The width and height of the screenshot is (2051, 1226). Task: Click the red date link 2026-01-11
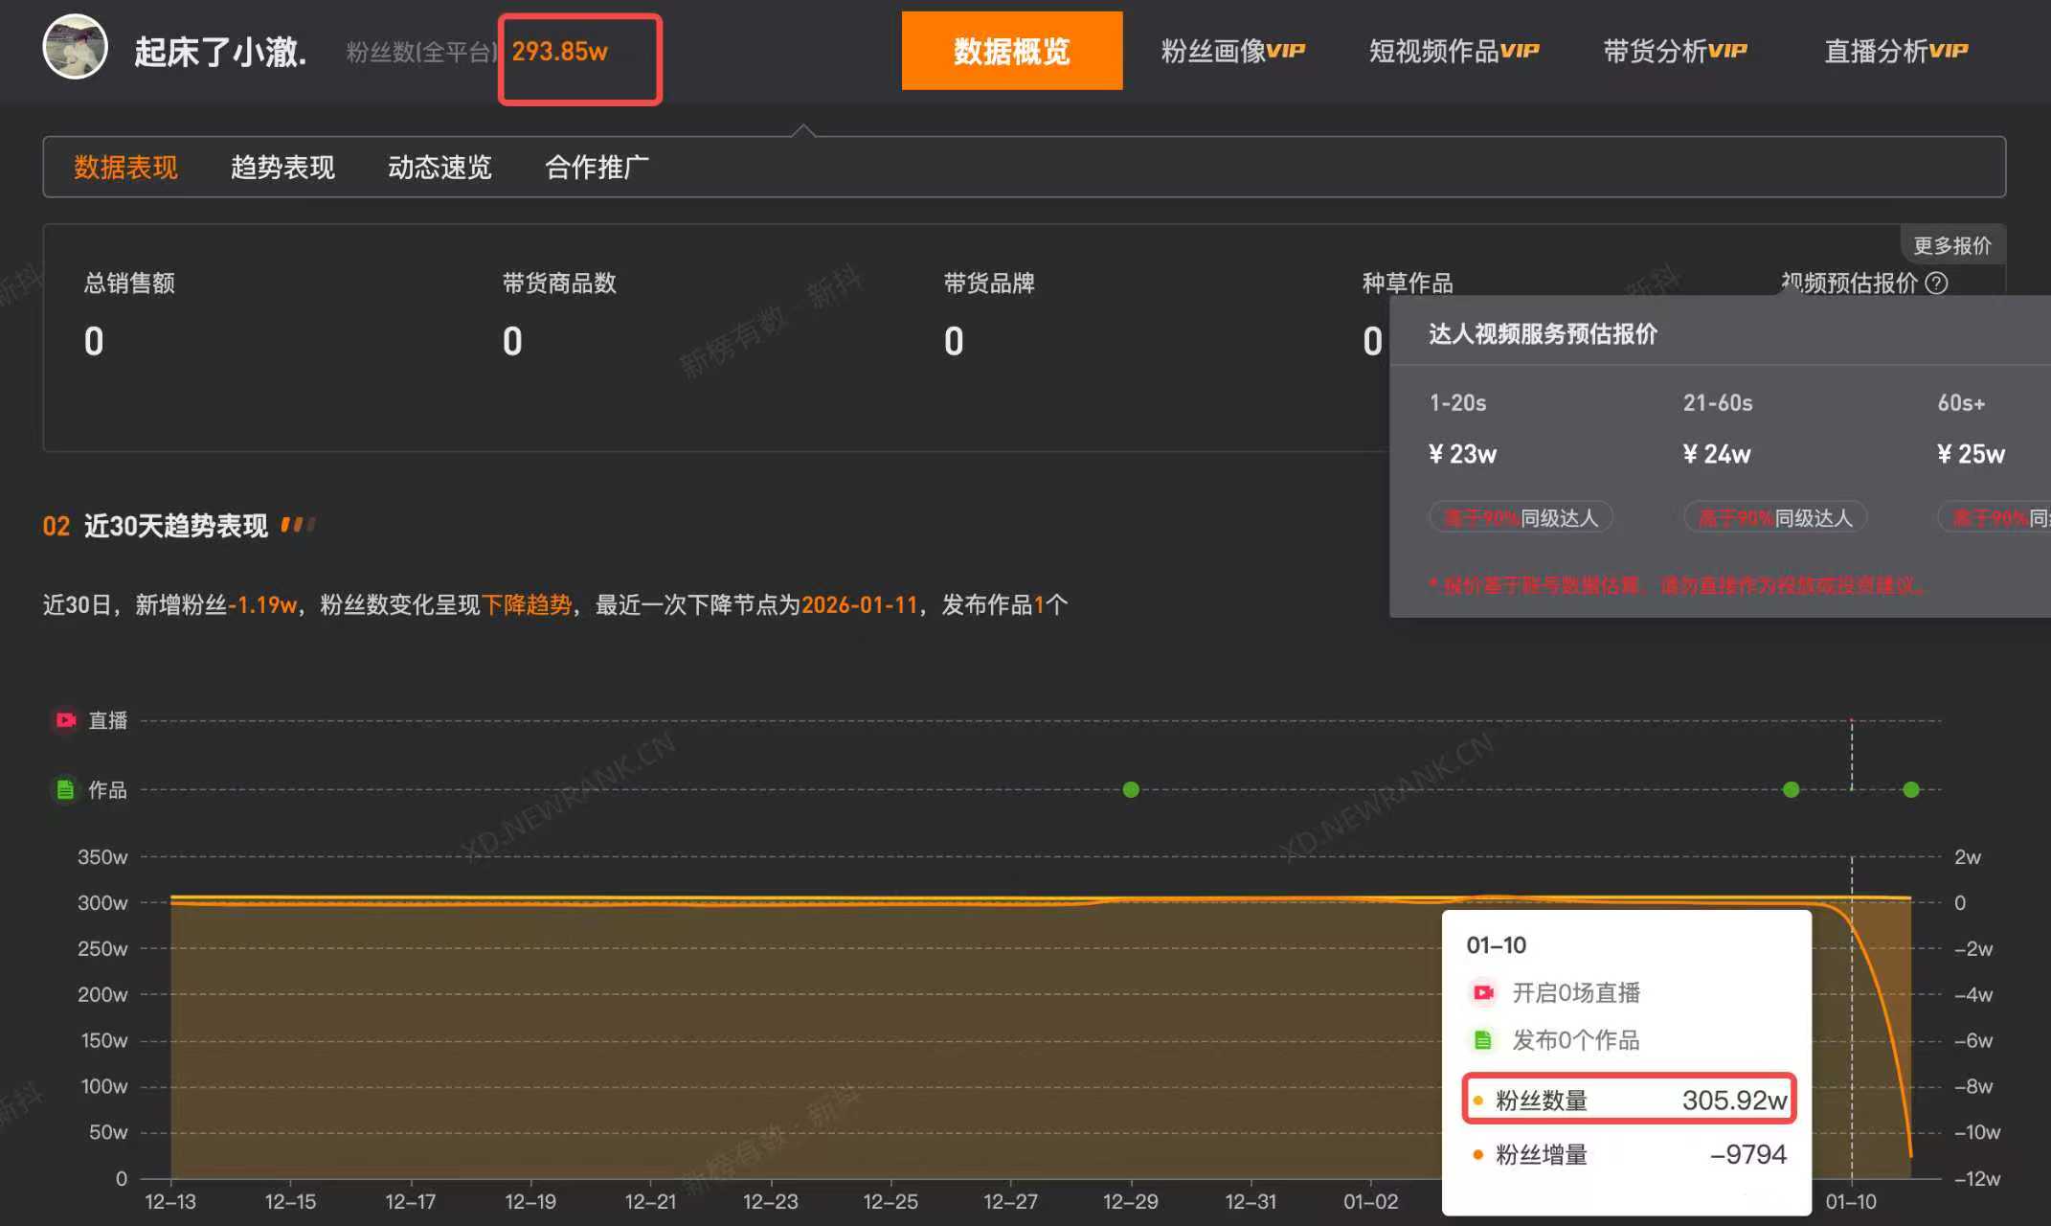(x=859, y=604)
